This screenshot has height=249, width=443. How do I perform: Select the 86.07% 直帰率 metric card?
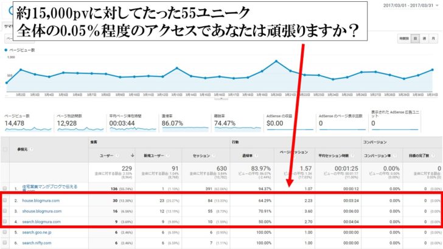click(185, 123)
